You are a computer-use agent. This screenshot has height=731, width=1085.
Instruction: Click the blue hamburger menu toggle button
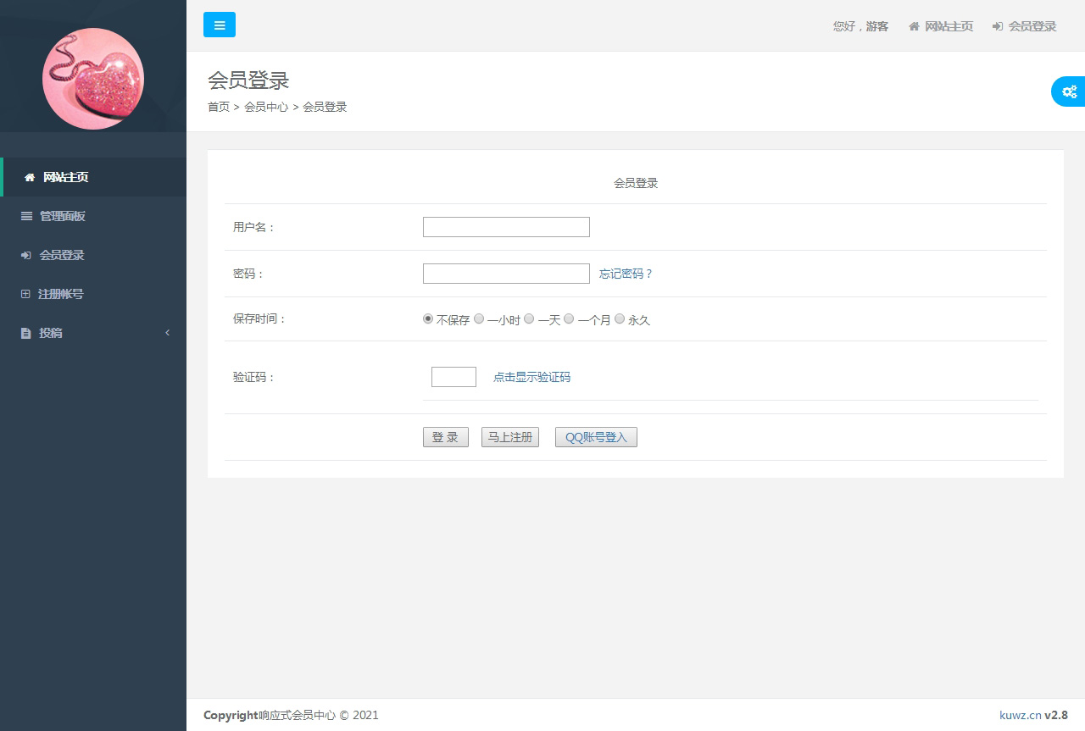pos(220,25)
